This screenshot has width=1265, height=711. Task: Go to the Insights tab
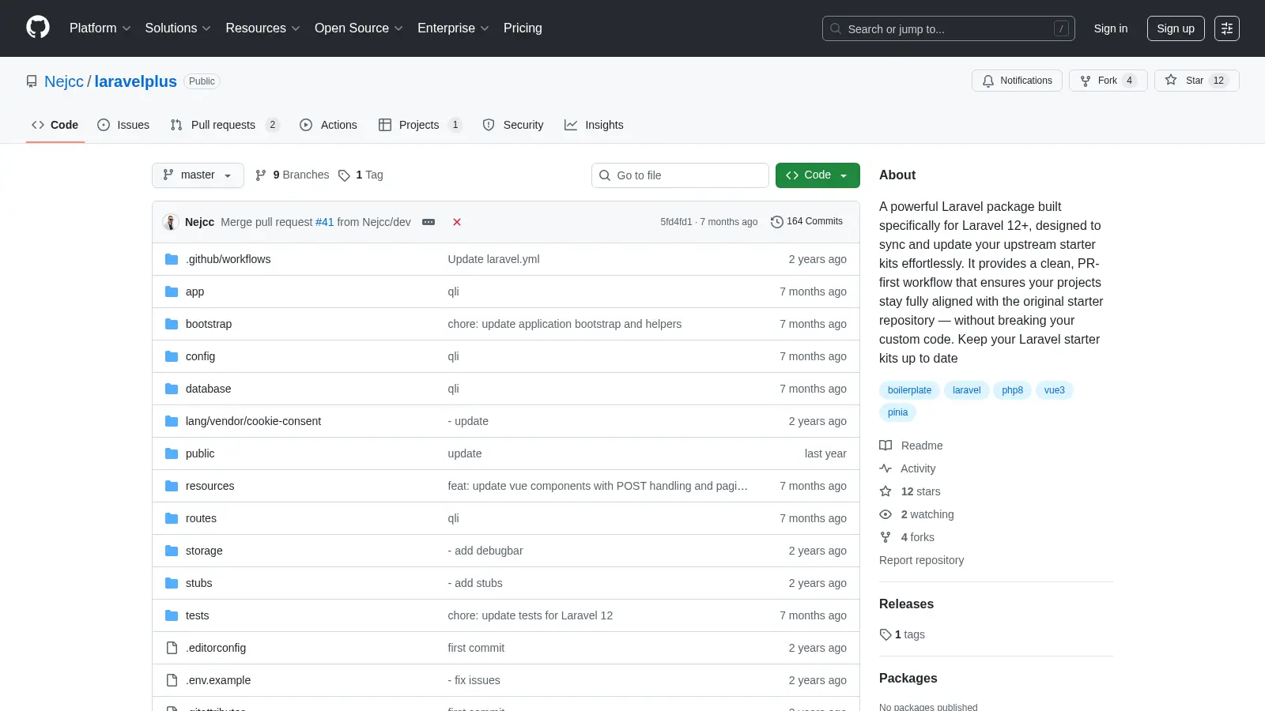tap(594, 125)
